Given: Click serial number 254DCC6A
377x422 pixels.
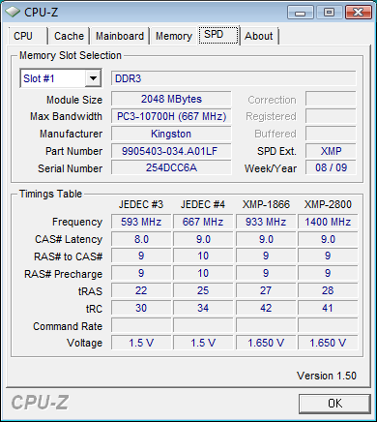Looking at the screenshot, I should coord(171,167).
